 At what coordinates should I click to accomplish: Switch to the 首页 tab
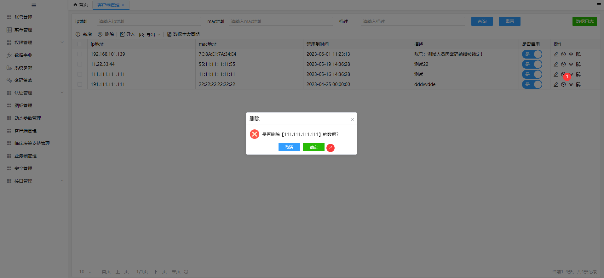tap(81, 5)
